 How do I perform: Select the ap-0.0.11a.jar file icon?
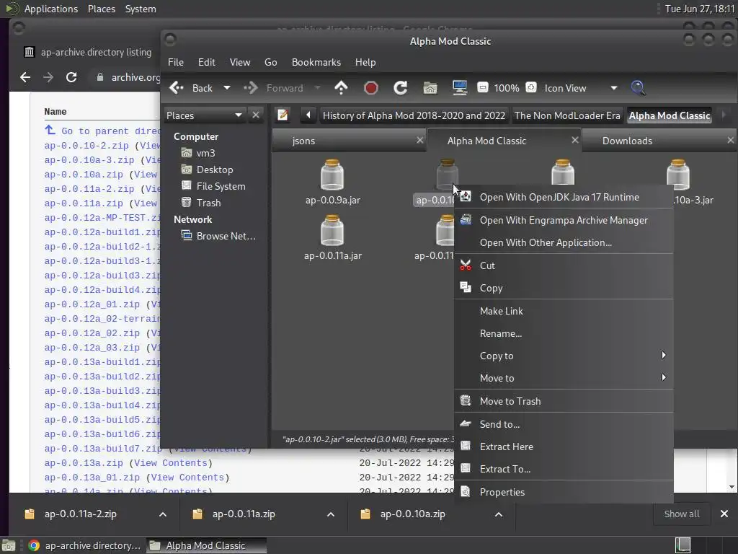[332, 231]
